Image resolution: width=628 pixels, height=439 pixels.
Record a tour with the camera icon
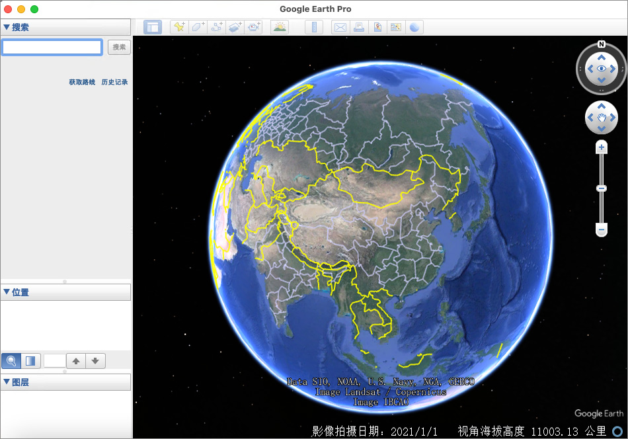[x=254, y=27]
